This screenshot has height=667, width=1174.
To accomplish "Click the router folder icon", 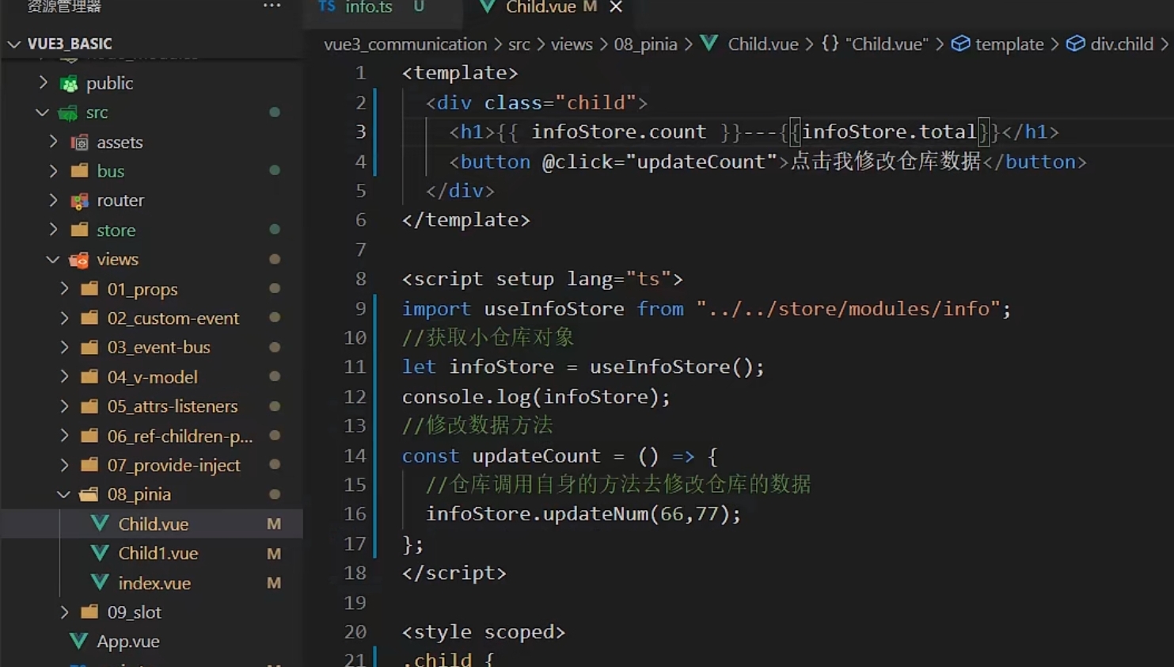I will (79, 201).
